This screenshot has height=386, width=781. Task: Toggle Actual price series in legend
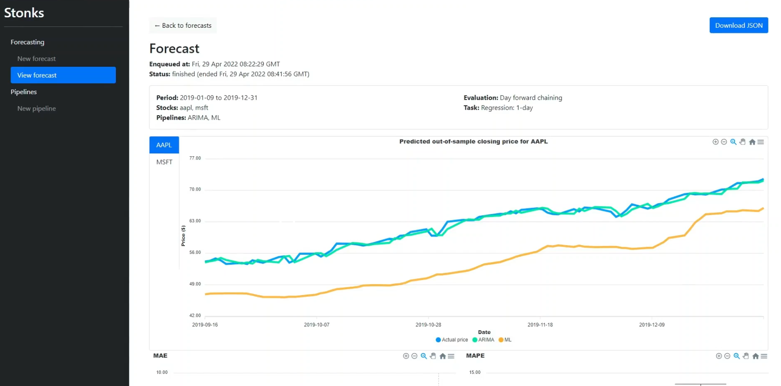(452, 340)
